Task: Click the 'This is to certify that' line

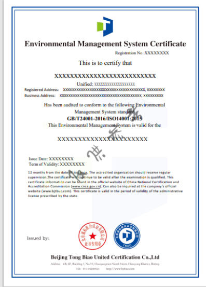Action: 105,63
